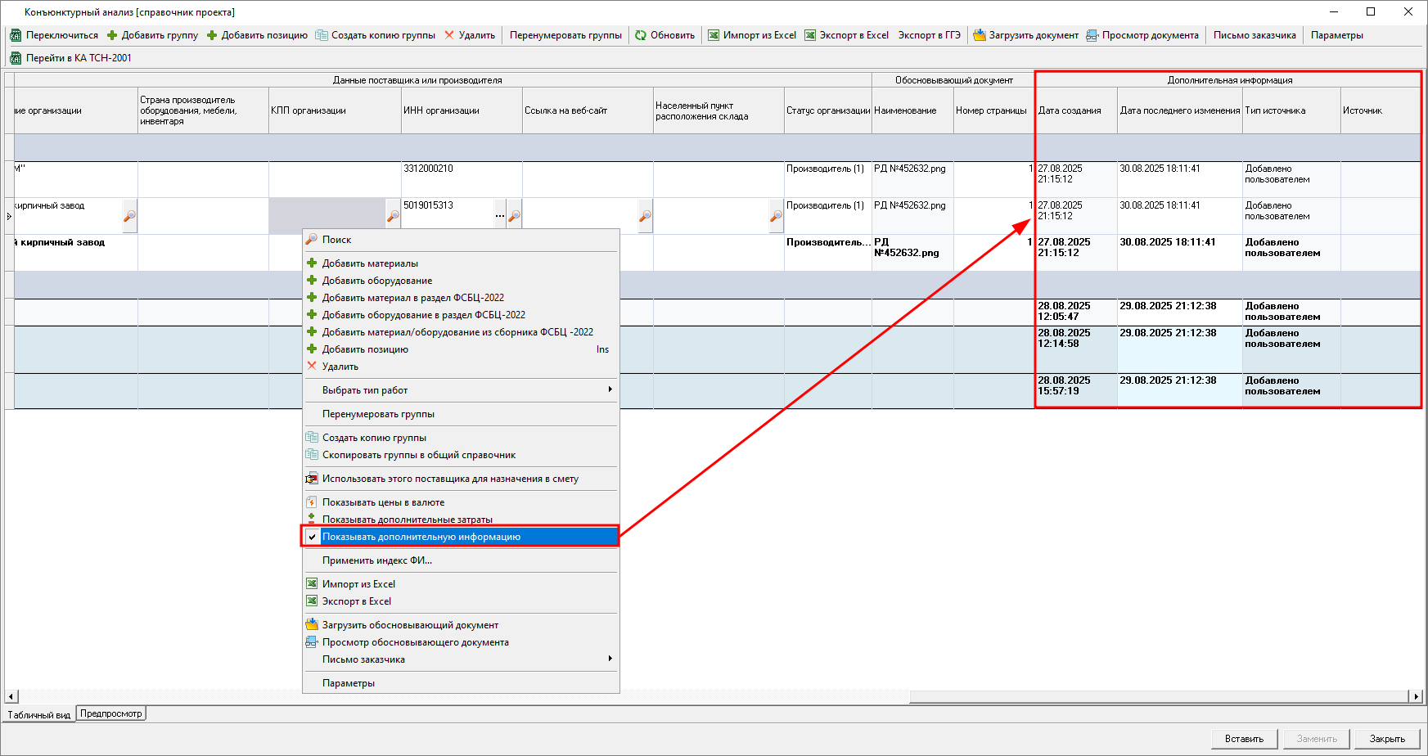This screenshot has width=1428, height=756.
Task: Click Перенумеровать группы in the context menu
Action: (461, 414)
